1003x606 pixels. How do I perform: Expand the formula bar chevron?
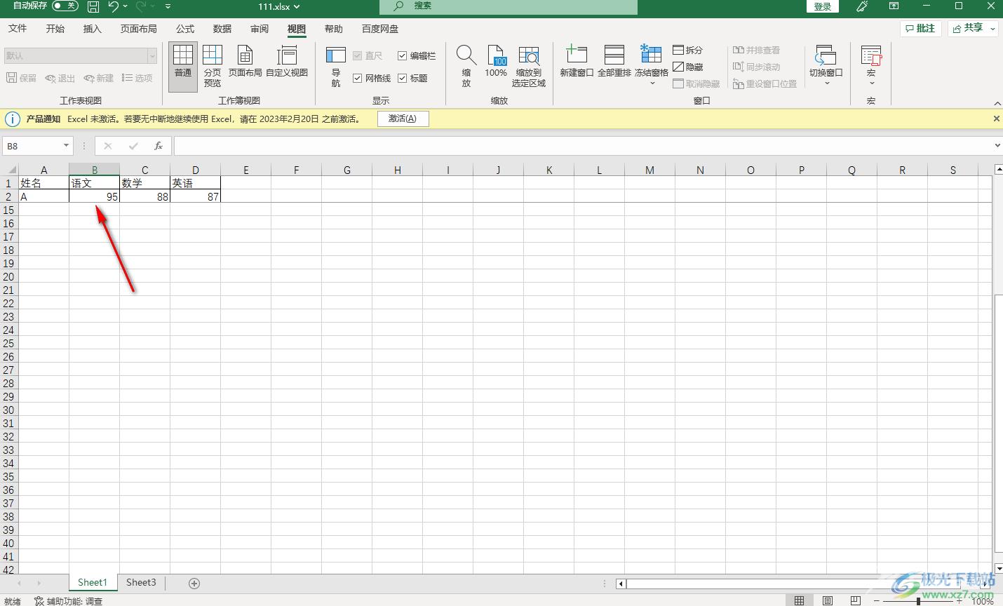pos(997,146)
